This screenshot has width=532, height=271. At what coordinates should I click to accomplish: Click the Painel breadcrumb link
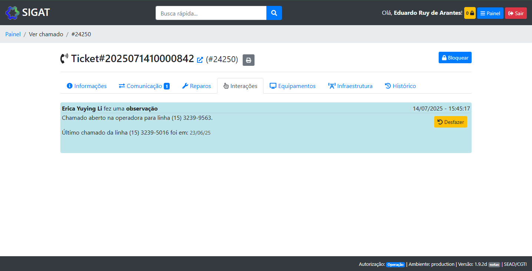point(13,34)
